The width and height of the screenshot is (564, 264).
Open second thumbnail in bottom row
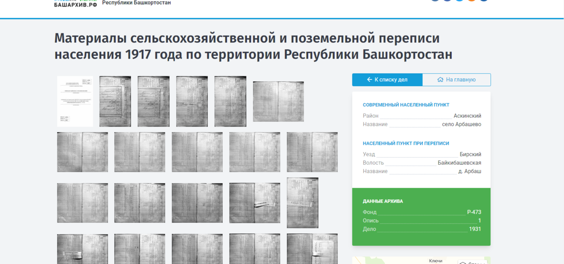coord(140,249)
